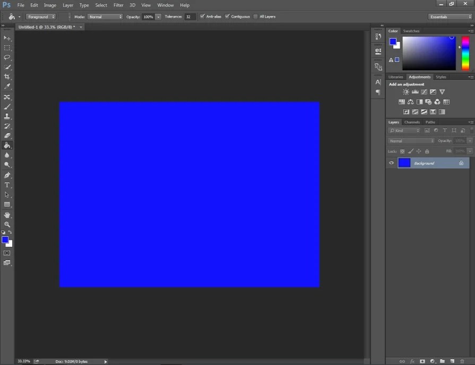Open the Kind filter dropdown

coord(404,130)
